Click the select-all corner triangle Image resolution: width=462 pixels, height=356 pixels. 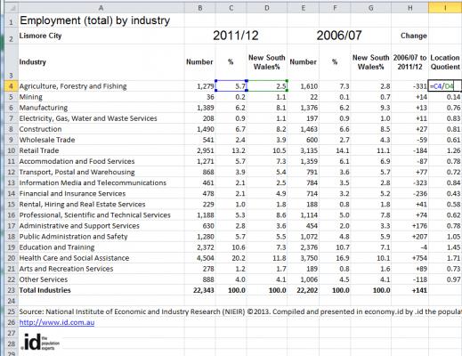point(12,8)
